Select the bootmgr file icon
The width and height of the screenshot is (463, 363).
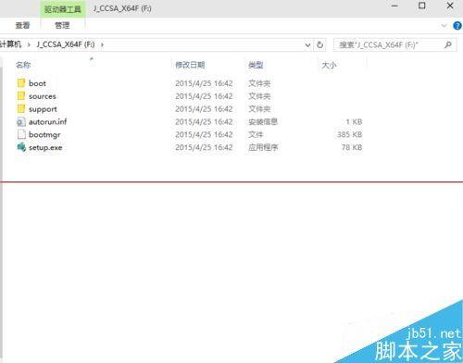tap(21, 134)
